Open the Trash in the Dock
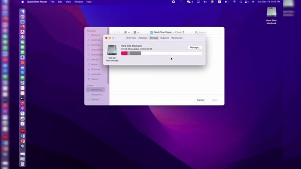The image size is (301, 169). pos(23,164)
